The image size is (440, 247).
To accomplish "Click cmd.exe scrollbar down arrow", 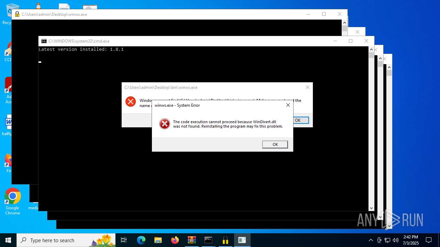I will coord(371,208).
